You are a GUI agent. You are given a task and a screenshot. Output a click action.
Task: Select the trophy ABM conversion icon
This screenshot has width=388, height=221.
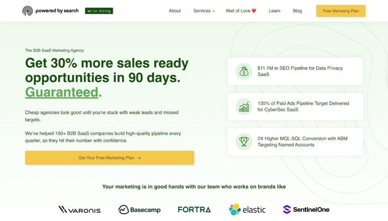click(244, 142)
